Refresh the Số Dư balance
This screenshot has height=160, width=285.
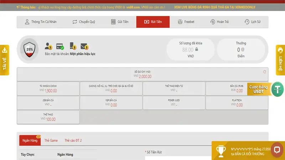[265, 72]
